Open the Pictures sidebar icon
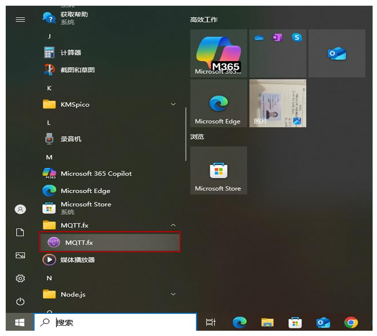 (20, 255)
